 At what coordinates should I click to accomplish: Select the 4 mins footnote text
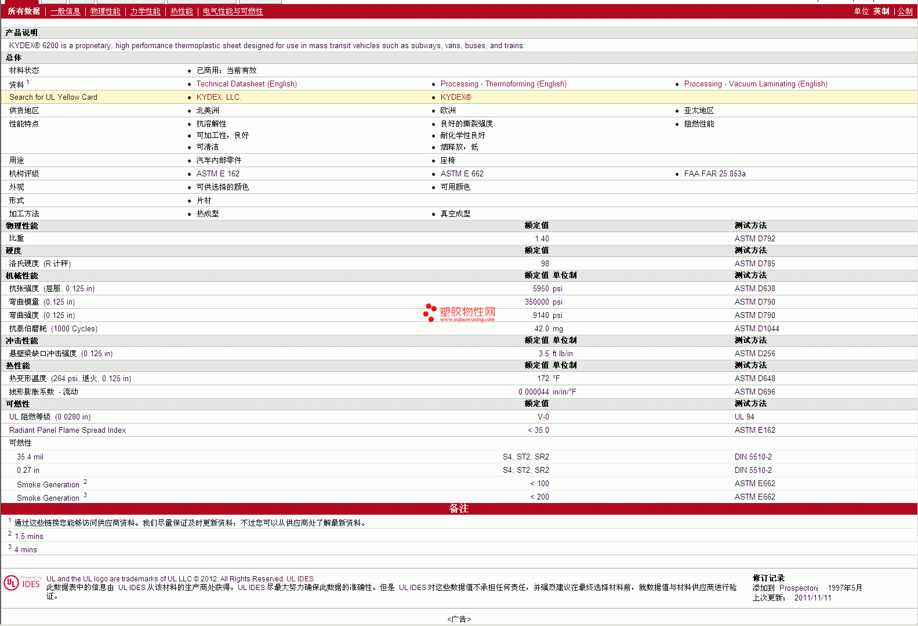coord(26,550)
